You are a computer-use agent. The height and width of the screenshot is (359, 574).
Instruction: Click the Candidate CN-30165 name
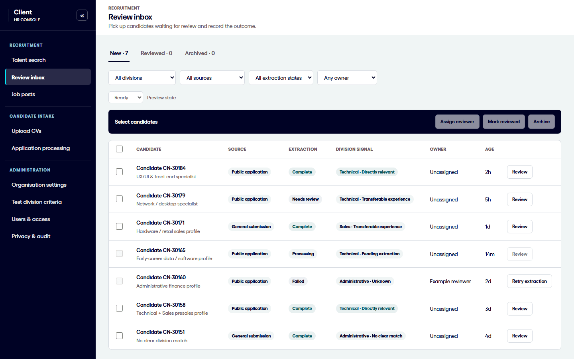(161, 250)
